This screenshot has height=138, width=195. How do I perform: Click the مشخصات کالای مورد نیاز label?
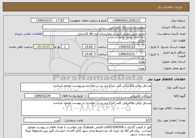coord(169,108)
